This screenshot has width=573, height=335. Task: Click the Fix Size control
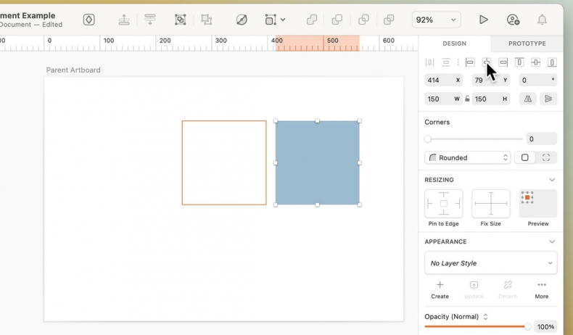(491, 204)
